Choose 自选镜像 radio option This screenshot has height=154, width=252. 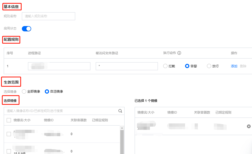47,91
